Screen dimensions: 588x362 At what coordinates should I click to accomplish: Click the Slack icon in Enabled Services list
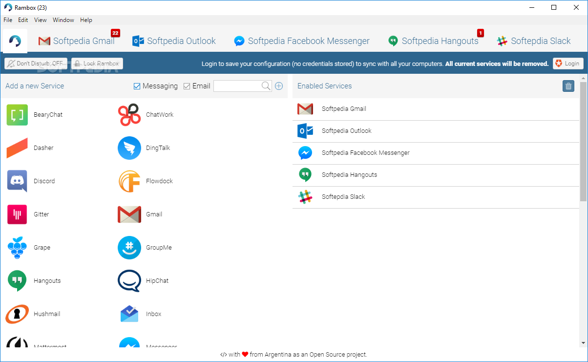click(x=305, y=197)
